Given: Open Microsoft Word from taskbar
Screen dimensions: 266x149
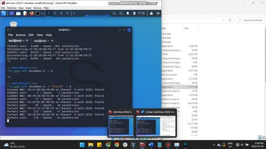Looking at the screenshot, I should pos(151,145).
